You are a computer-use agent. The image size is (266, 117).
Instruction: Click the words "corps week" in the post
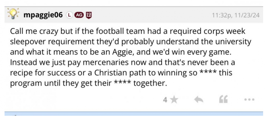point(222,31)
